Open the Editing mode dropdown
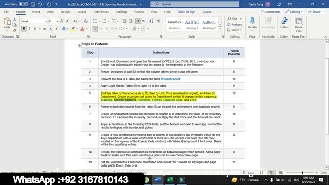Image resolution: width=329 pixels, height=185 pixels. point(294,12)
